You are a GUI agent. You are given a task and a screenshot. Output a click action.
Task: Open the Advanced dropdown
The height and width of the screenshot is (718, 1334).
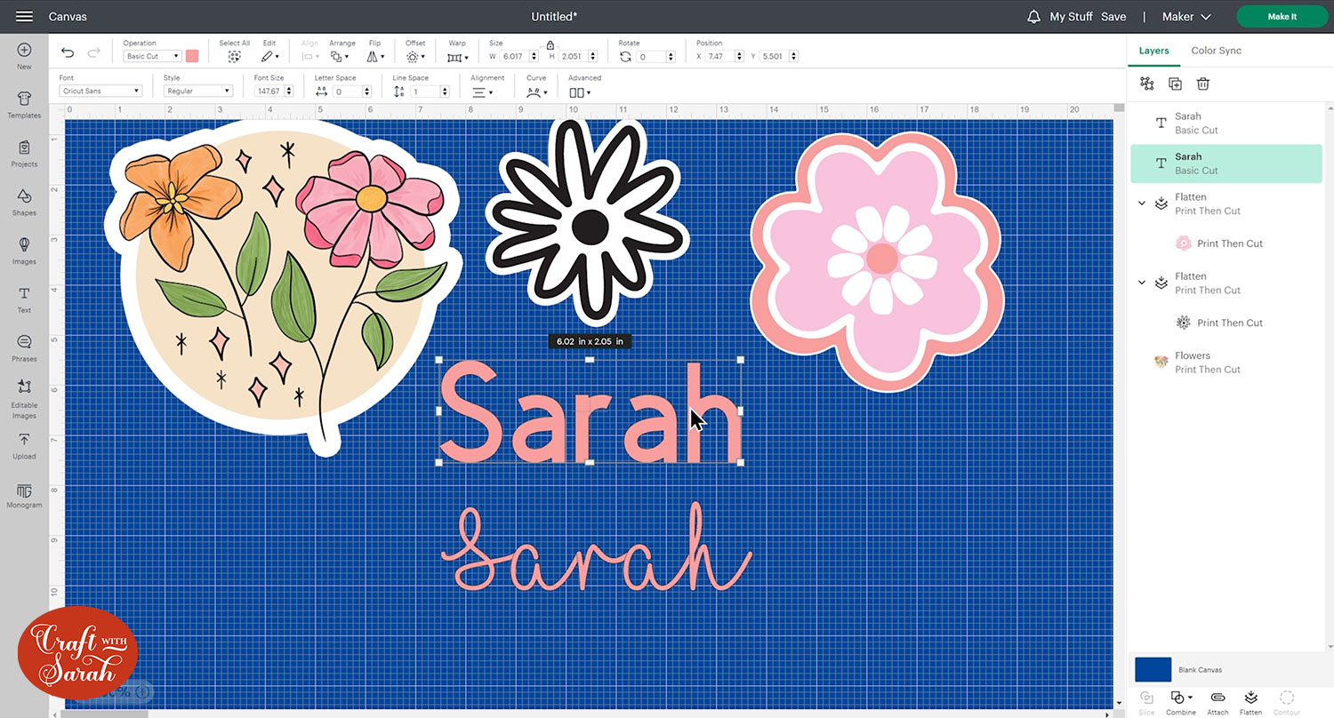pyautogui.click(x=580, y=92)
